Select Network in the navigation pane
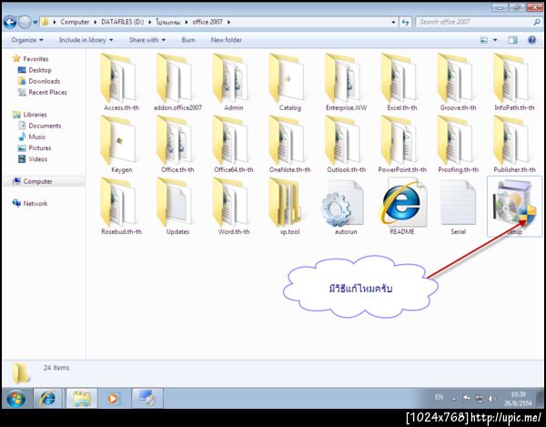The image size is (546, 427). coord(30,203)
